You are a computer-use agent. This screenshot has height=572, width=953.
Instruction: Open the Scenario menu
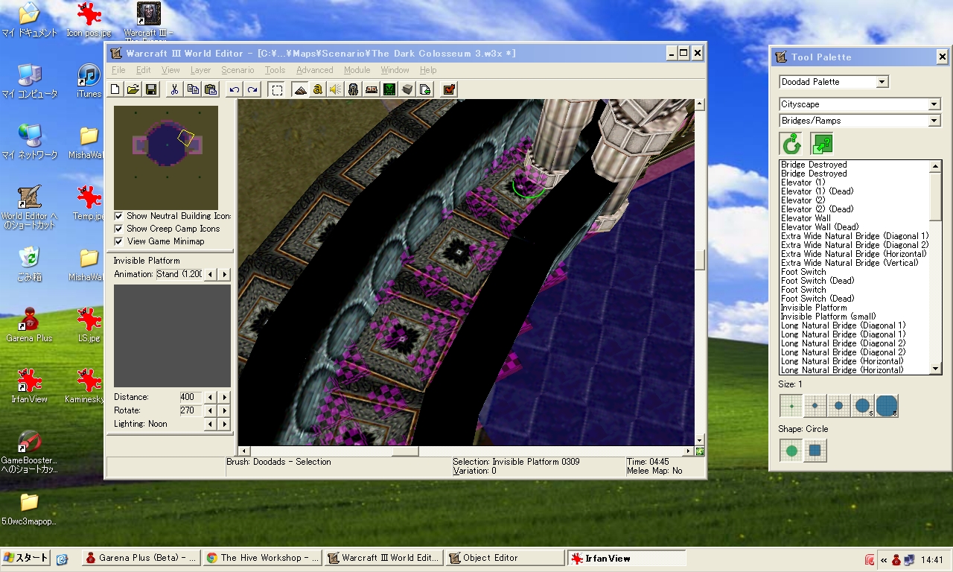pyautogui.click(x=238, y=70)
